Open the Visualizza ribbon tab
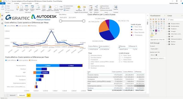This screenshot has height=99, width=183. pos(16,3)
